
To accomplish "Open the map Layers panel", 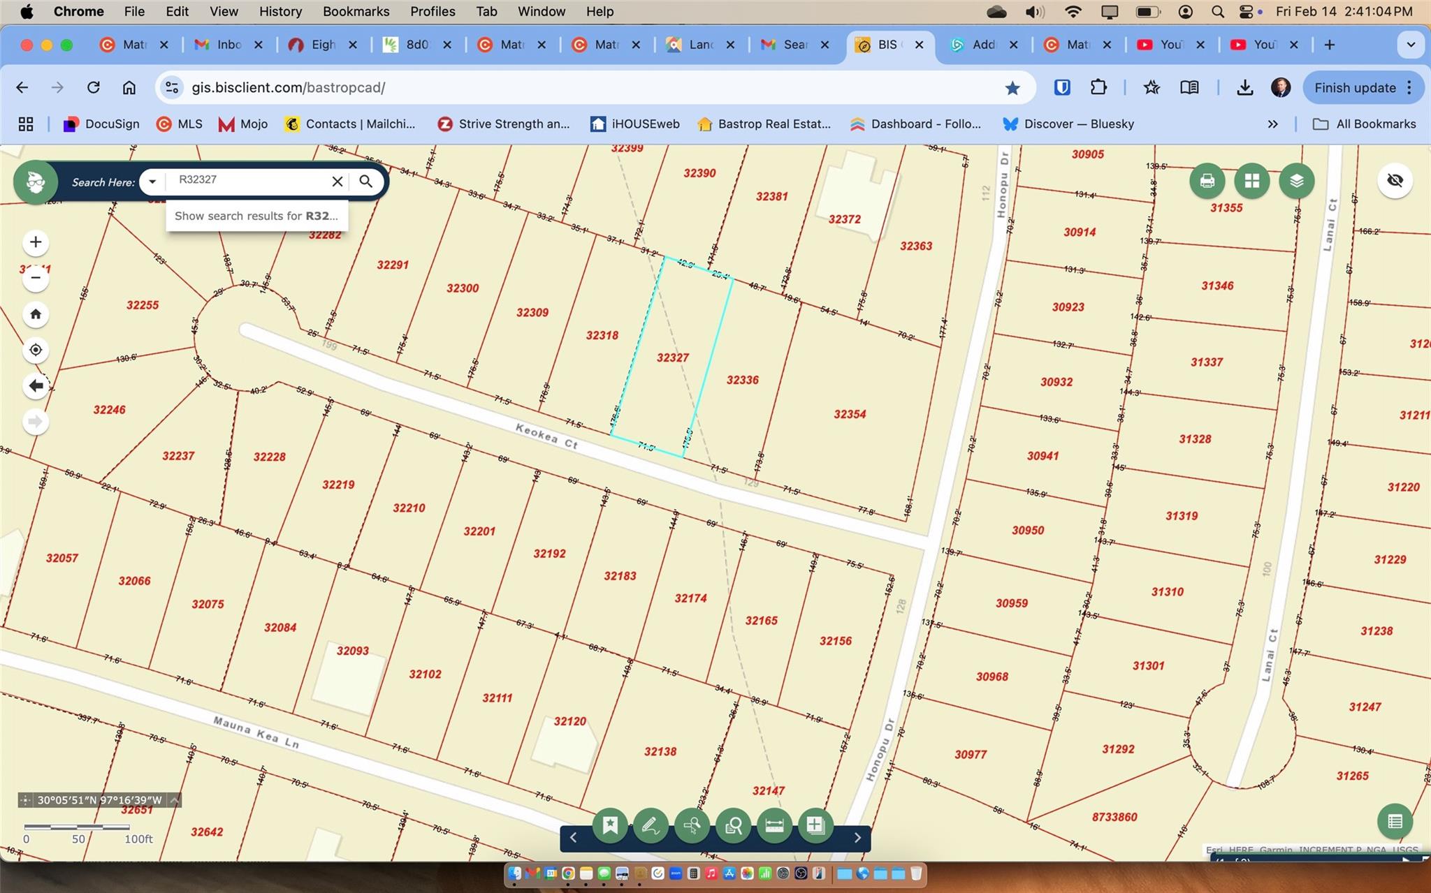I will tap(1298, 181).
